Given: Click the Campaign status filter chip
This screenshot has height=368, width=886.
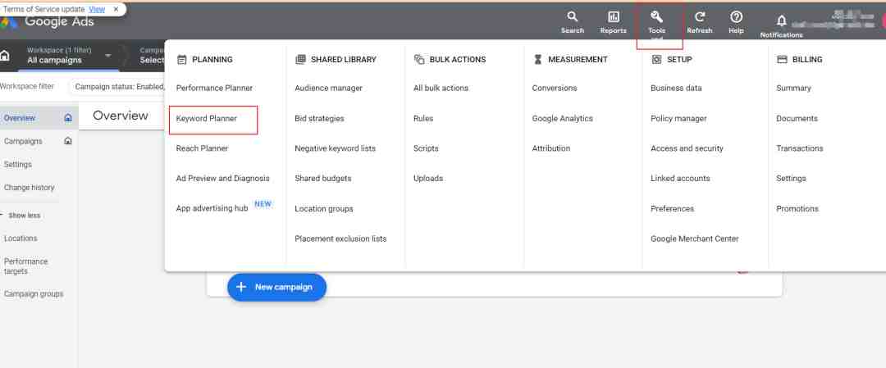Looking at the screenshot, I should (119, 87).
